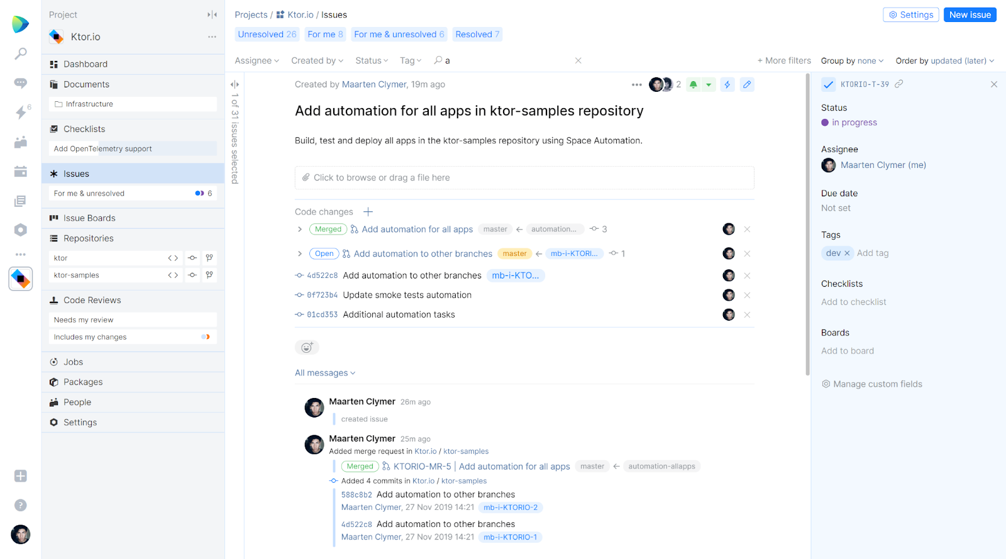1006x559 pixels.
Task: Clear the search filter with the x icon
Action: click(x=578, y=60)
